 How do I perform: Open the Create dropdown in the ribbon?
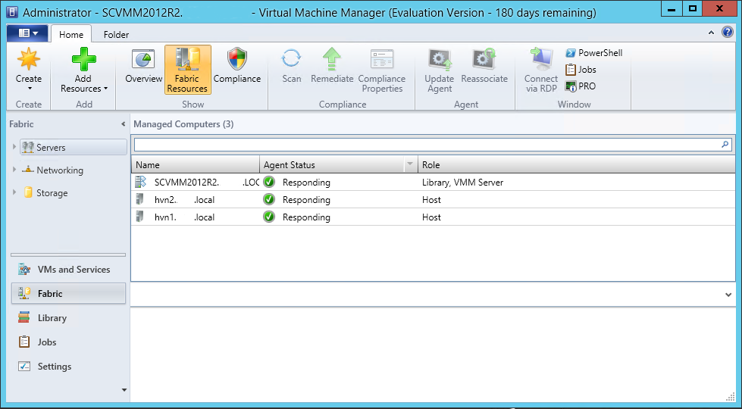[28, 70]
